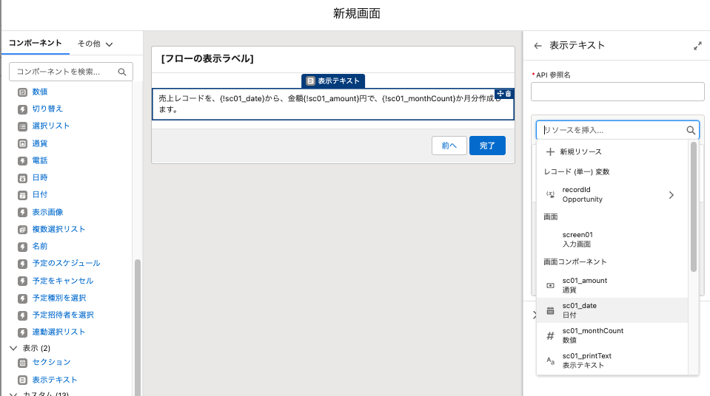Click the 表示テキスト badge on canvas
The height and width of the screenshot is (396, 710).
coord(333,81)
